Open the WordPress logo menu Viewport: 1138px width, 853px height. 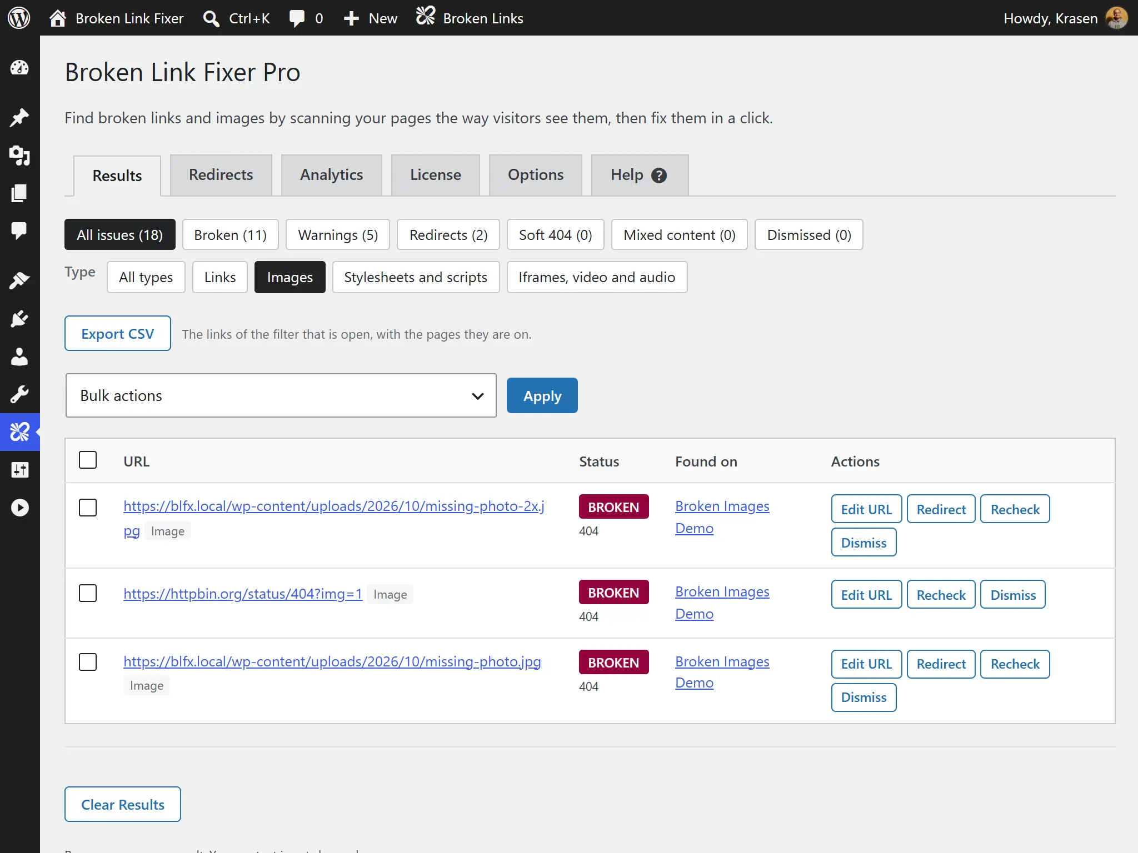pyautogui.click(x=19, y=18)
